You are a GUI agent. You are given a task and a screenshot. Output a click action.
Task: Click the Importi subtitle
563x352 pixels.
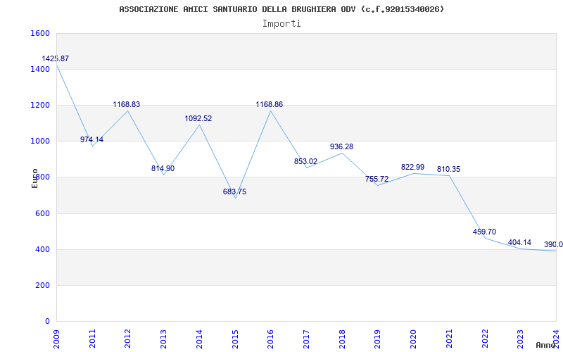click(281, 24)
